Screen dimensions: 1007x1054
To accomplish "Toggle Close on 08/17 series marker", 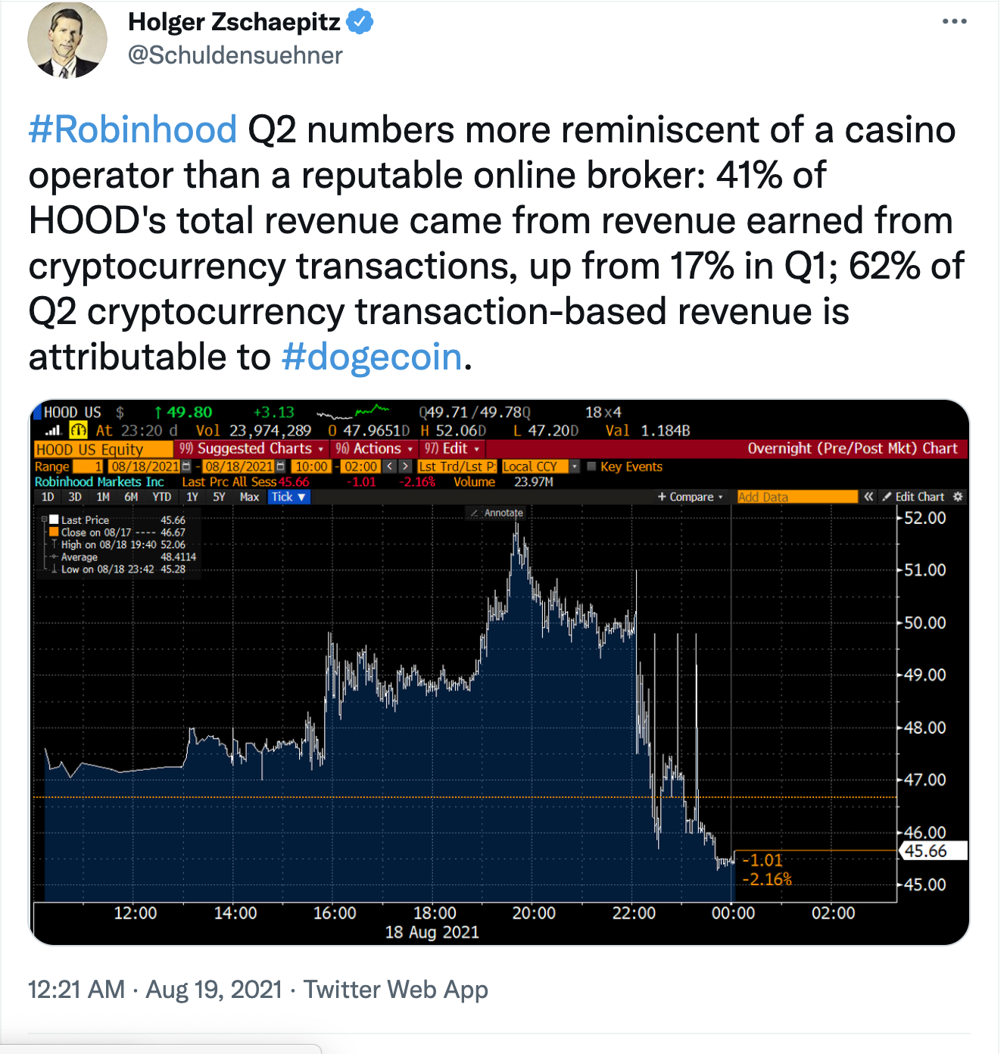I will point(54,532).
